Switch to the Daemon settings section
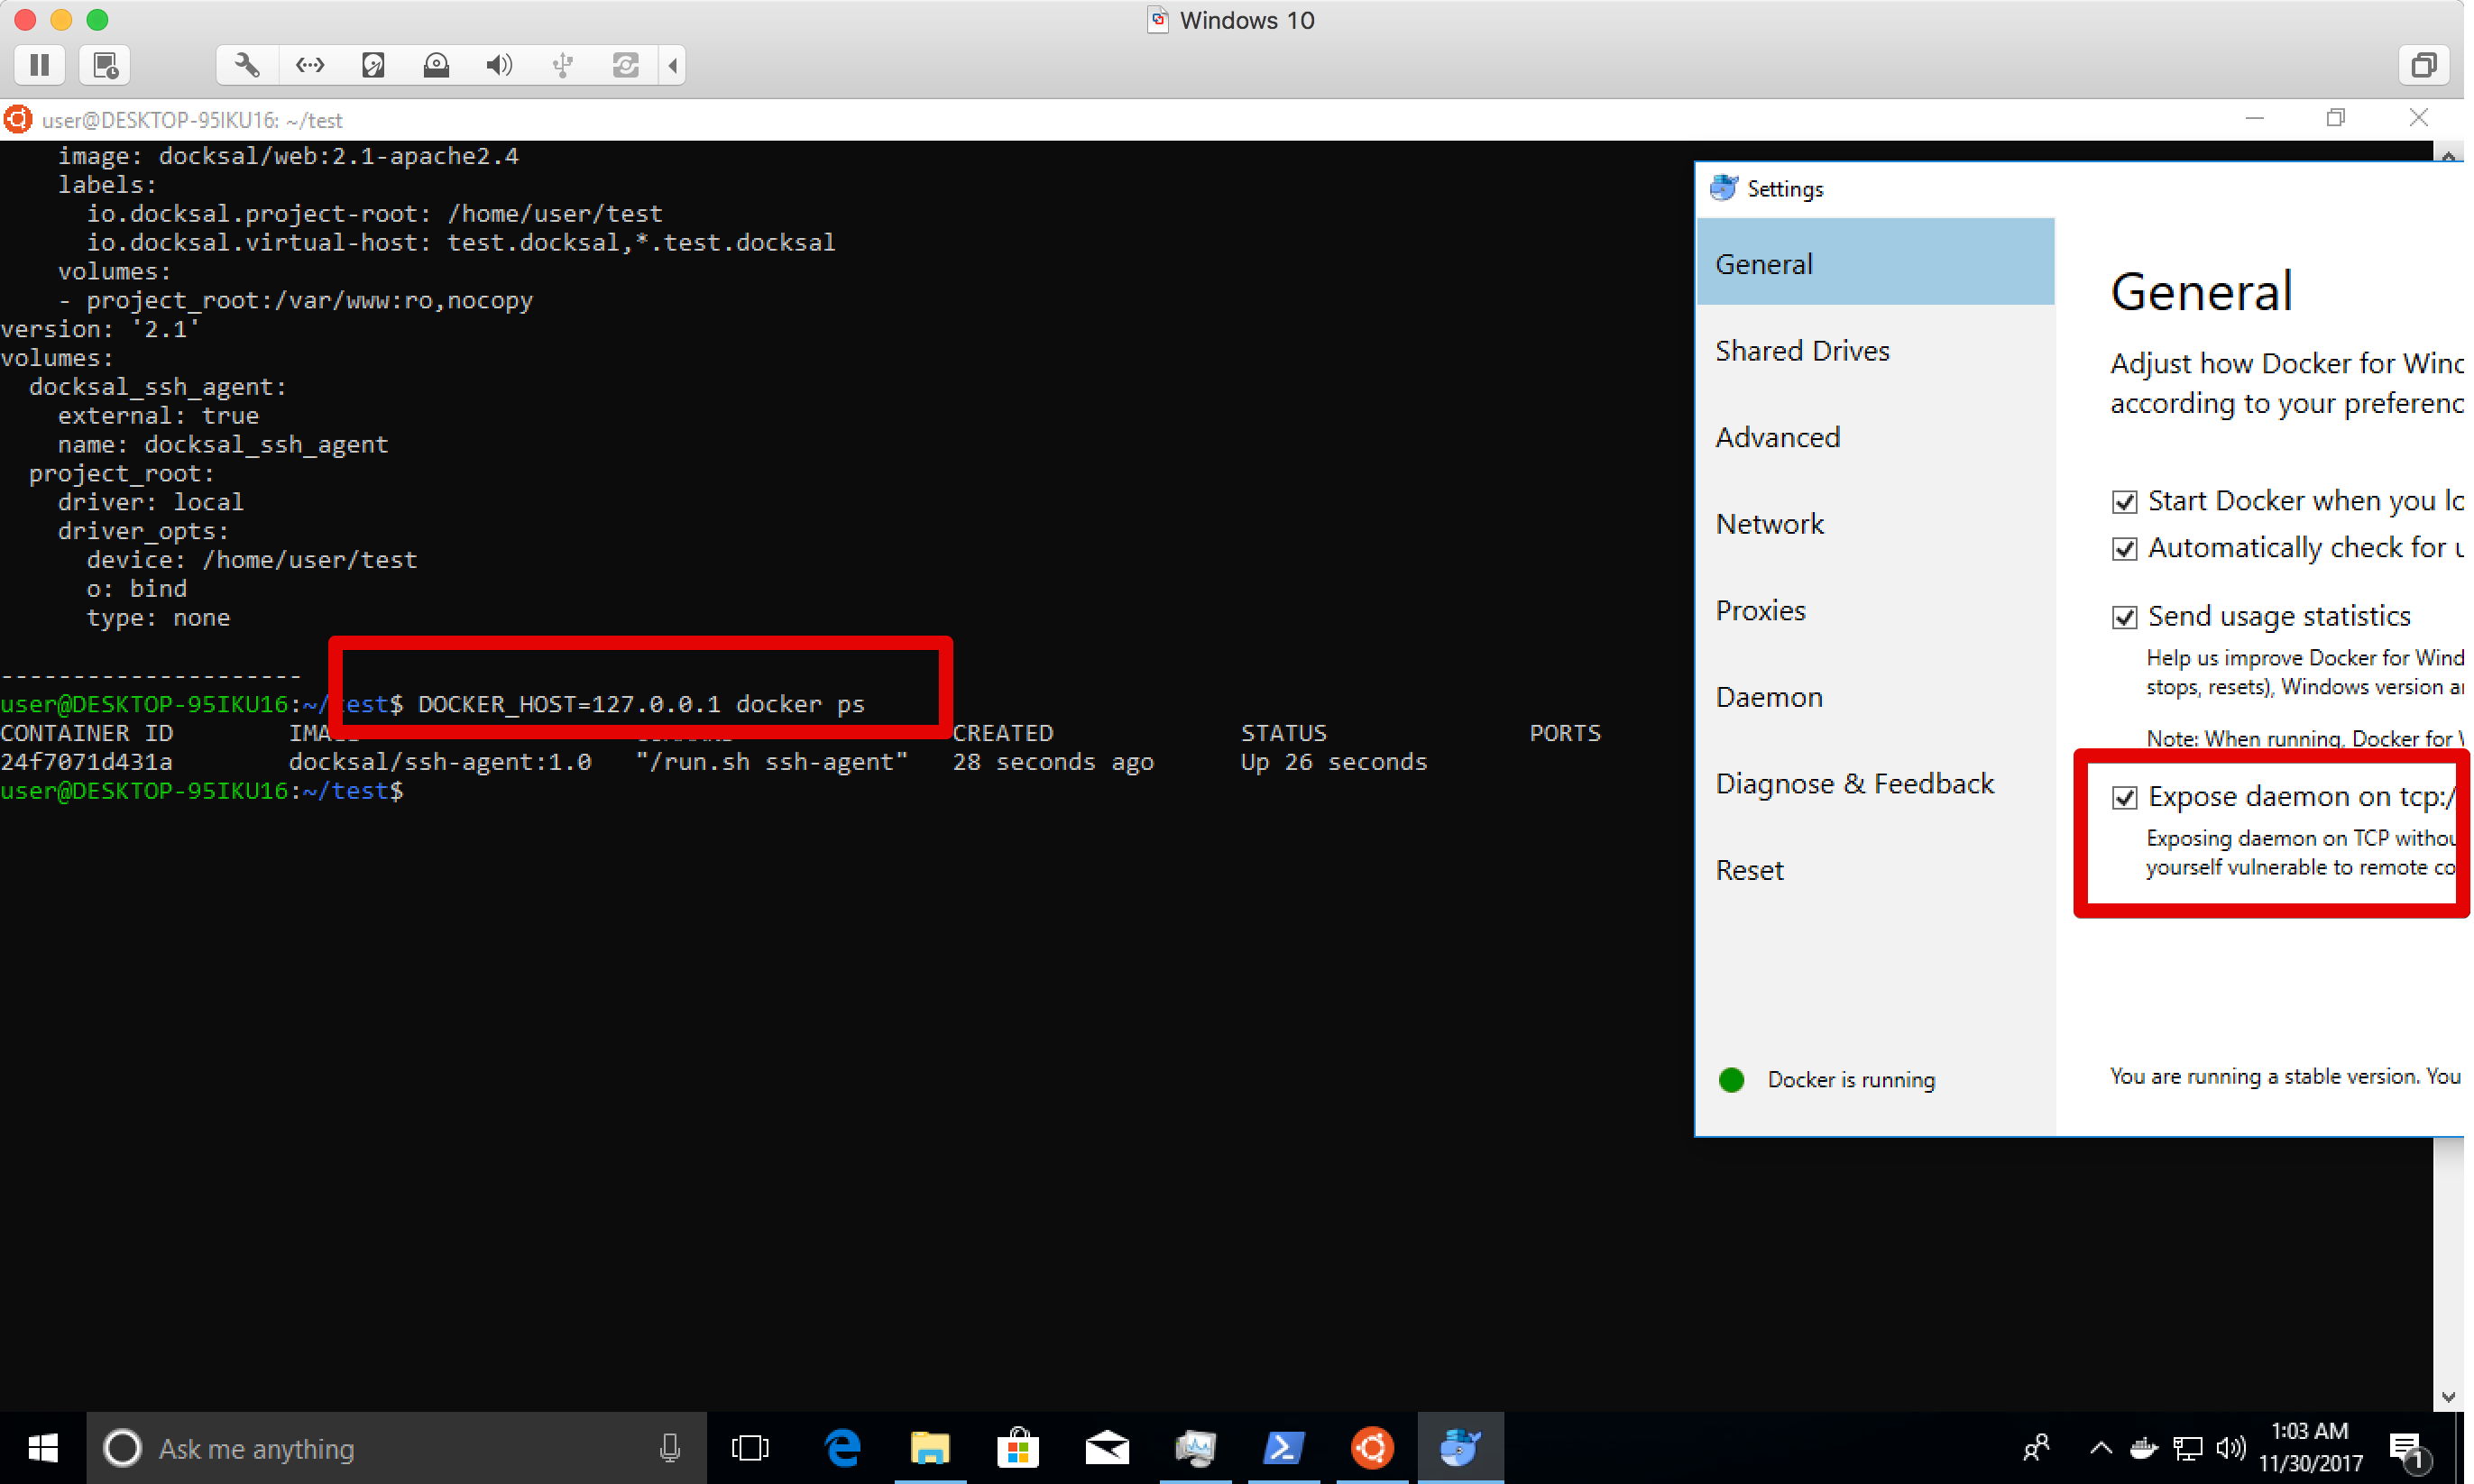Image resolution: width=2474 pixels, height=1484 pixels. click(1769, 696)
